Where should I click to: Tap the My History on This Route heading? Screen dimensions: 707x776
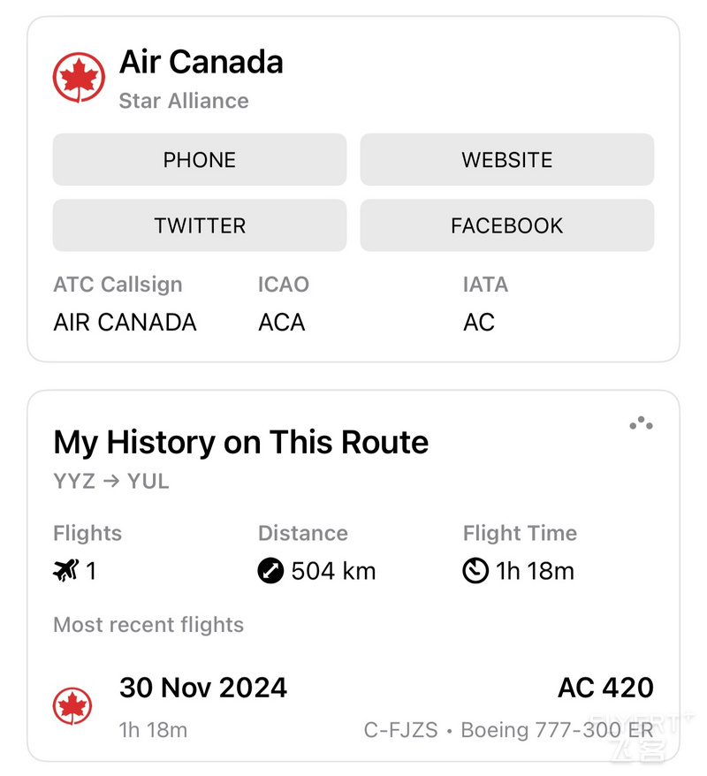point(241,442)
